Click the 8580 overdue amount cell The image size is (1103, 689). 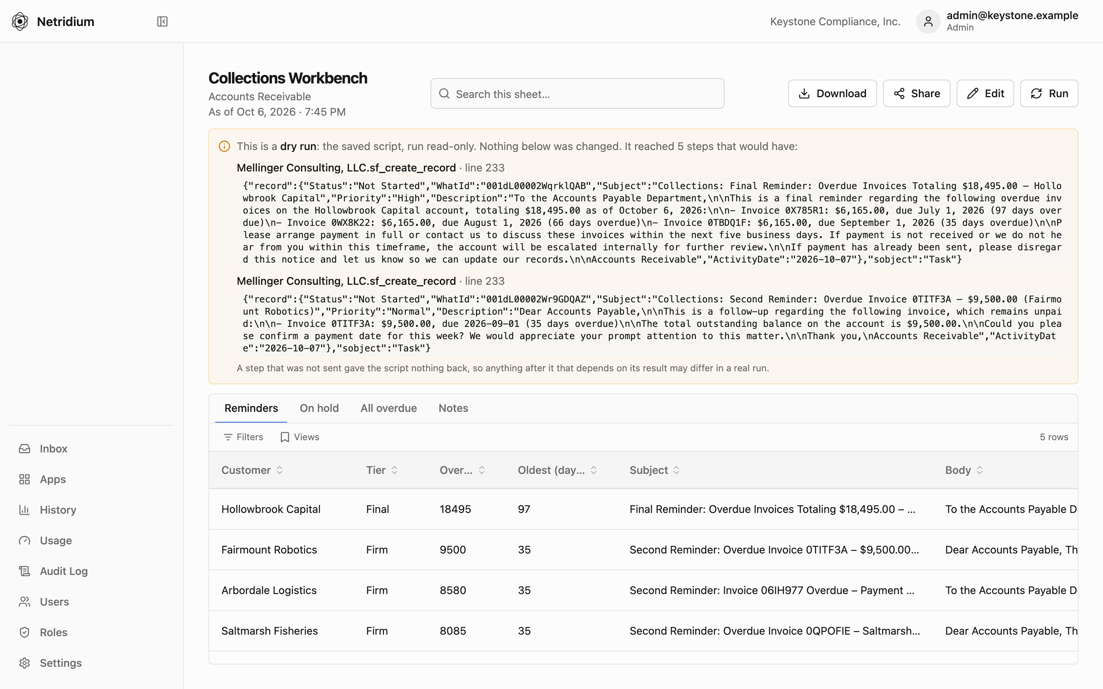point(453,591)
